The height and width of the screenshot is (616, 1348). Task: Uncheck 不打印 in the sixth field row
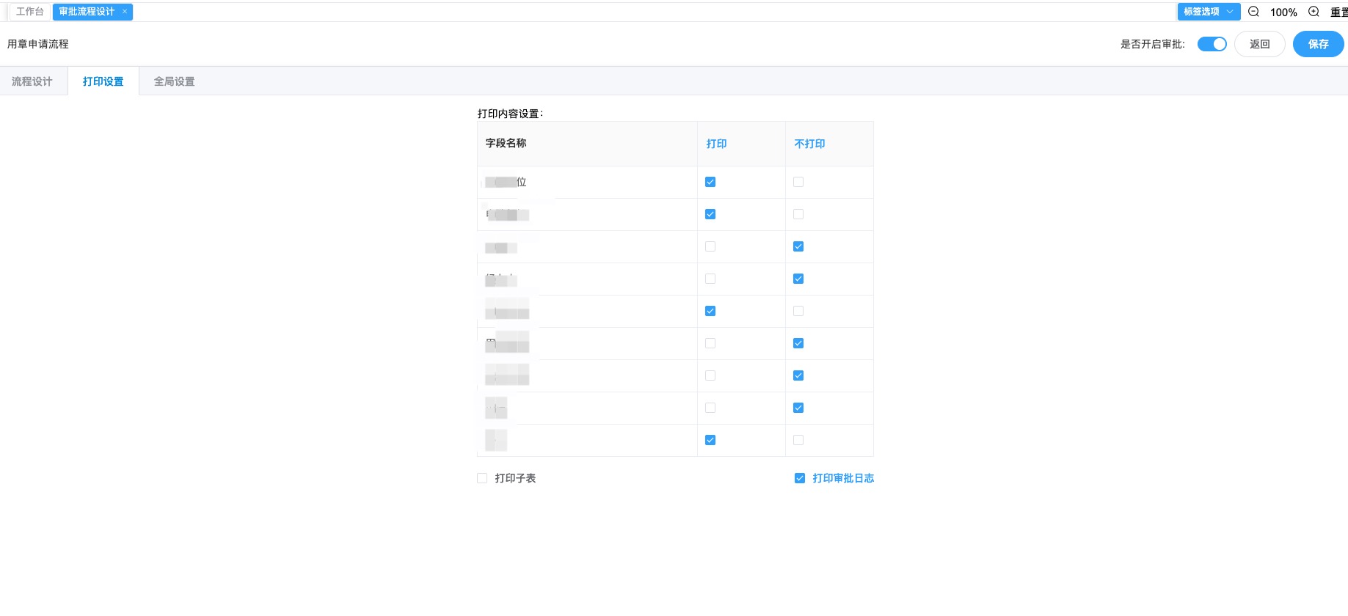coord(798,343)
